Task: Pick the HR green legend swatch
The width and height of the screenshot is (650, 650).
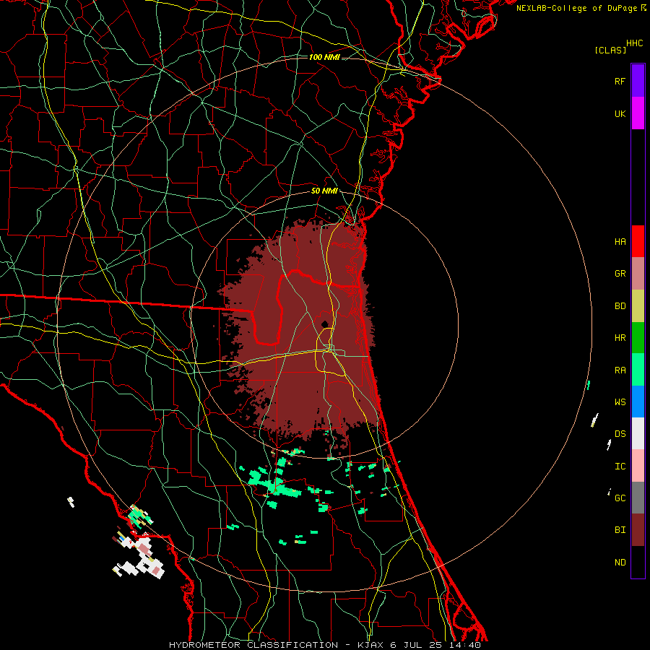Action: coord(638,338)
